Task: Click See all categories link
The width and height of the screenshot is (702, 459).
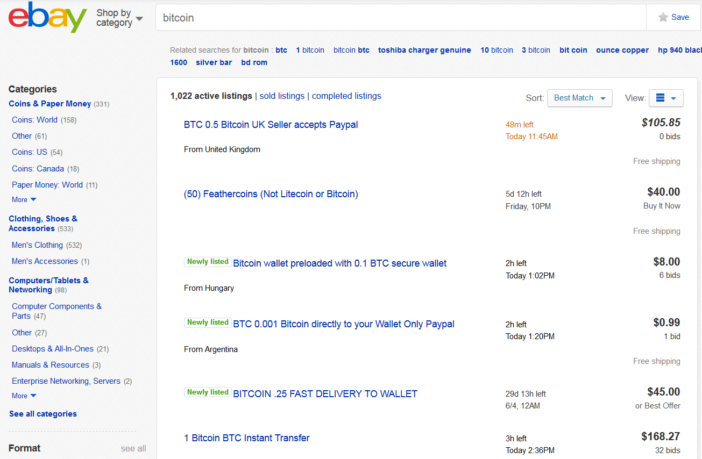Action: (43, 414)
